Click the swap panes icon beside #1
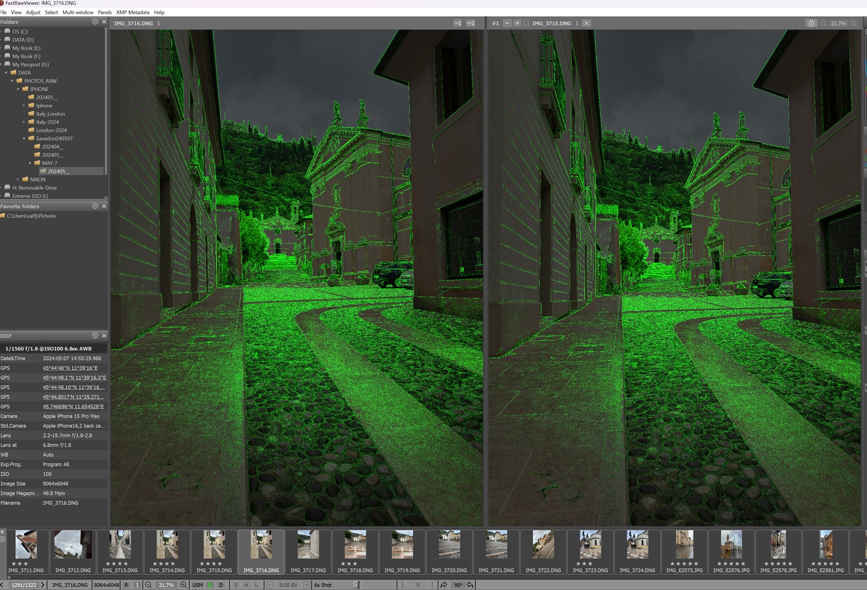Image resolution: width=867 pixels, height=590 pixels. coord(517,23)
